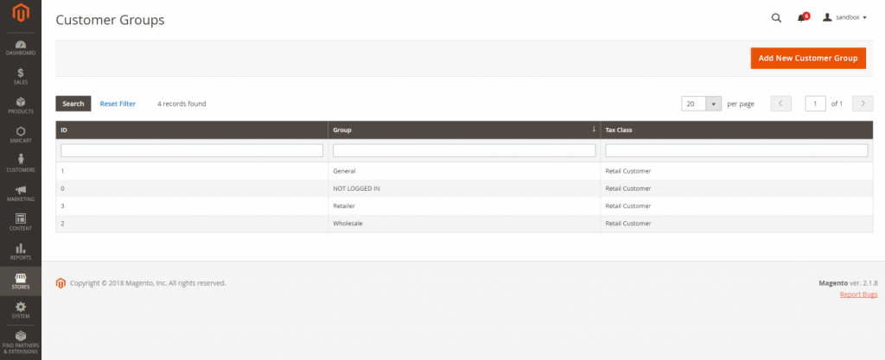Go to next page arrow
The image size is (885, 360).
click(863, 104)
